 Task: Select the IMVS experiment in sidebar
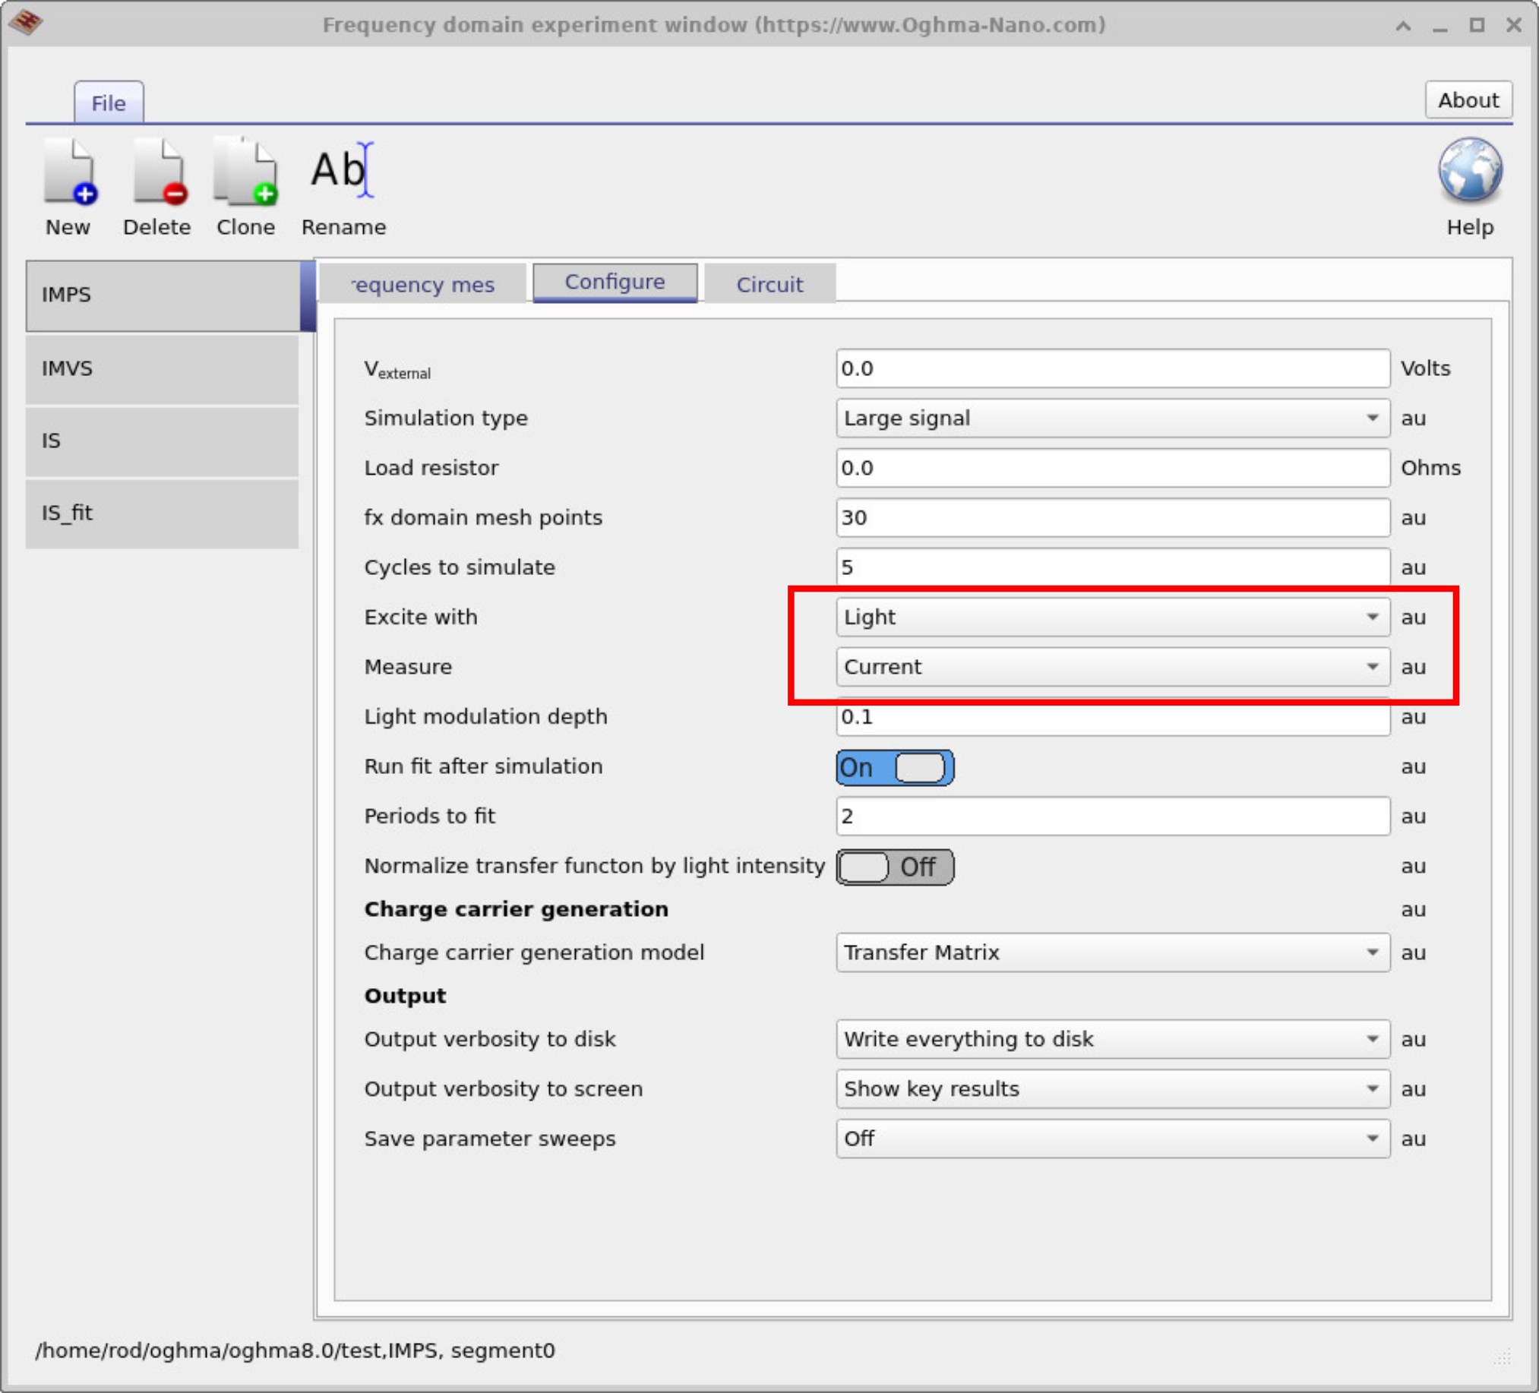pos(162,368)
